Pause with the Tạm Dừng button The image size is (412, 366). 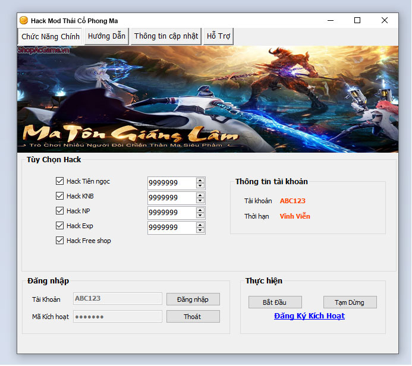(x=350, y=302)
